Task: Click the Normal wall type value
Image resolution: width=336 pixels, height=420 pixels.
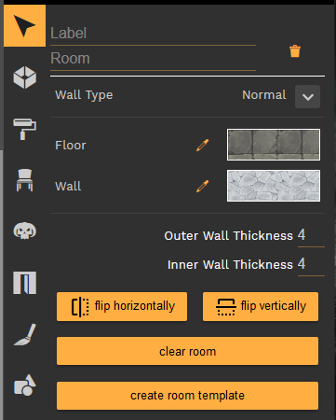Action: pyautogui.click(x=264, y=95)
